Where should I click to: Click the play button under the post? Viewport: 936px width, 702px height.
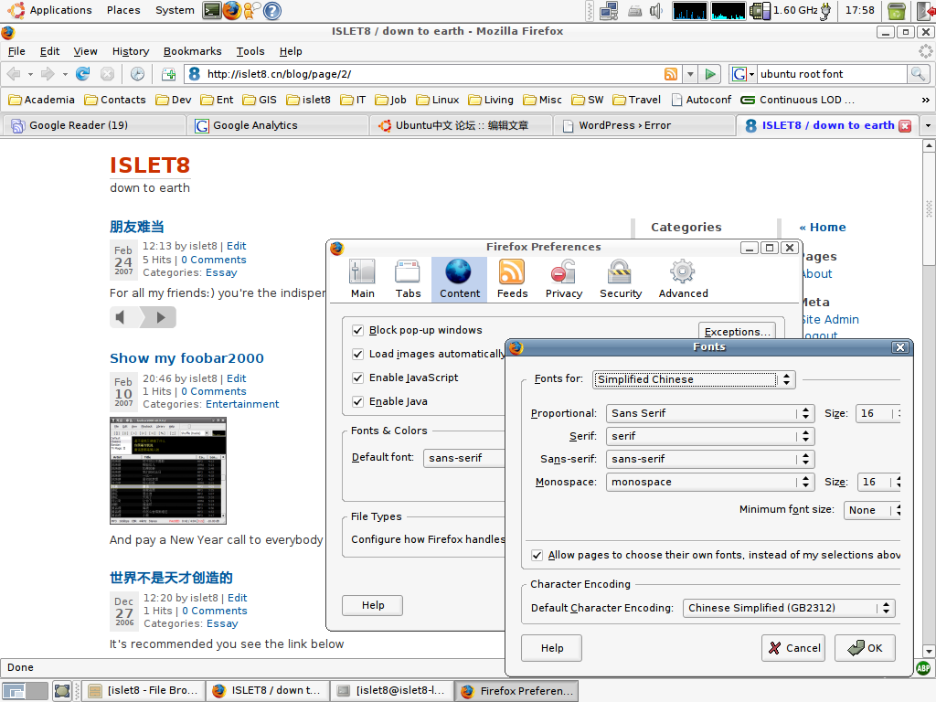tap(160, 317)
